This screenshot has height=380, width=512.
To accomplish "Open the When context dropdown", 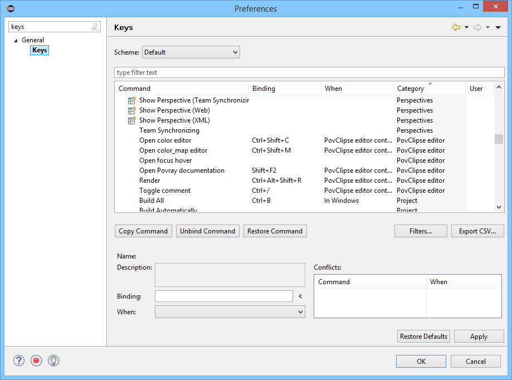I will 230,312.
